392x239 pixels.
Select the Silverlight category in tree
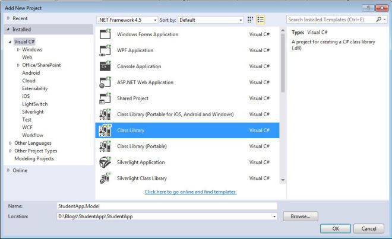click(x=33, y=111)
